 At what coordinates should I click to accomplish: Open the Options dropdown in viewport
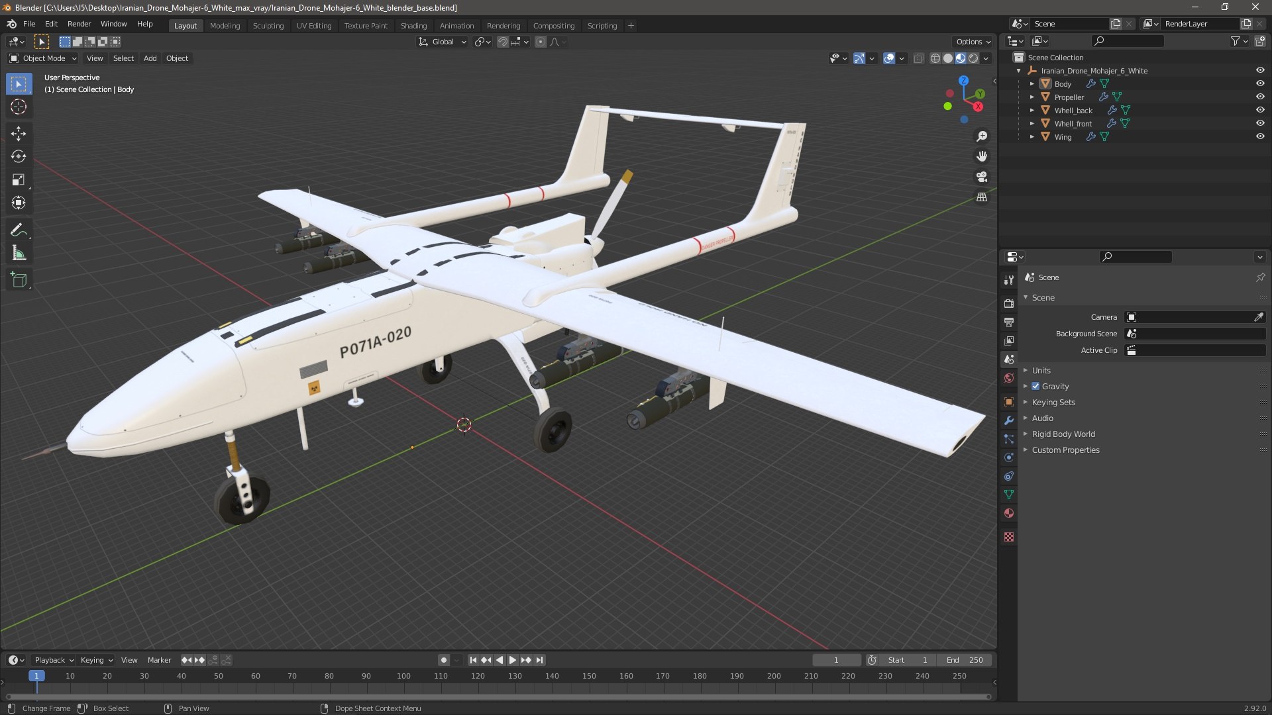[x=973, y=42]
